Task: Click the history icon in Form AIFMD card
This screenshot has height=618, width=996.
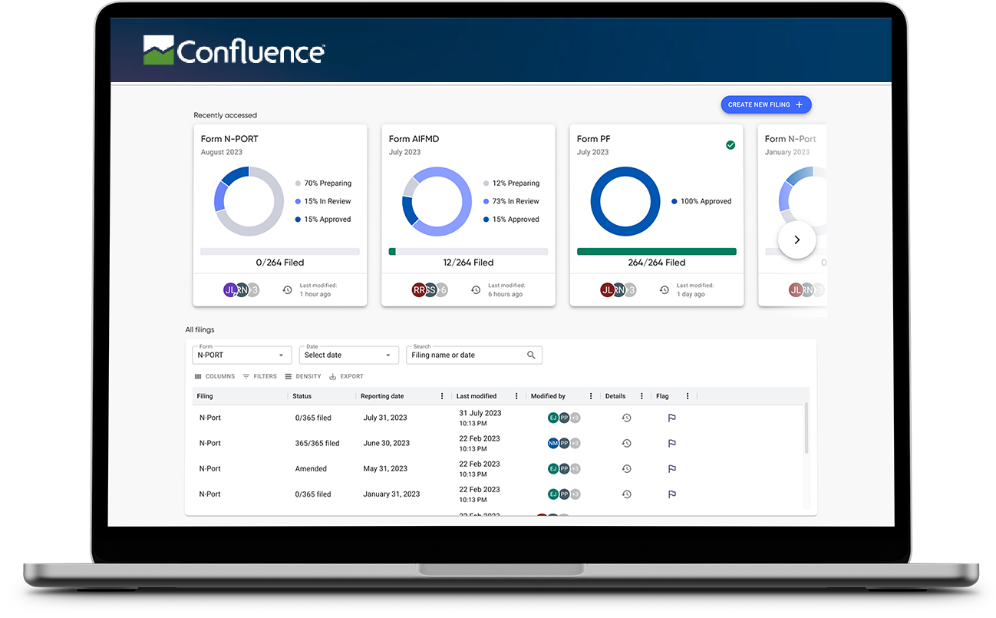Action: click(x=476, y=290)
